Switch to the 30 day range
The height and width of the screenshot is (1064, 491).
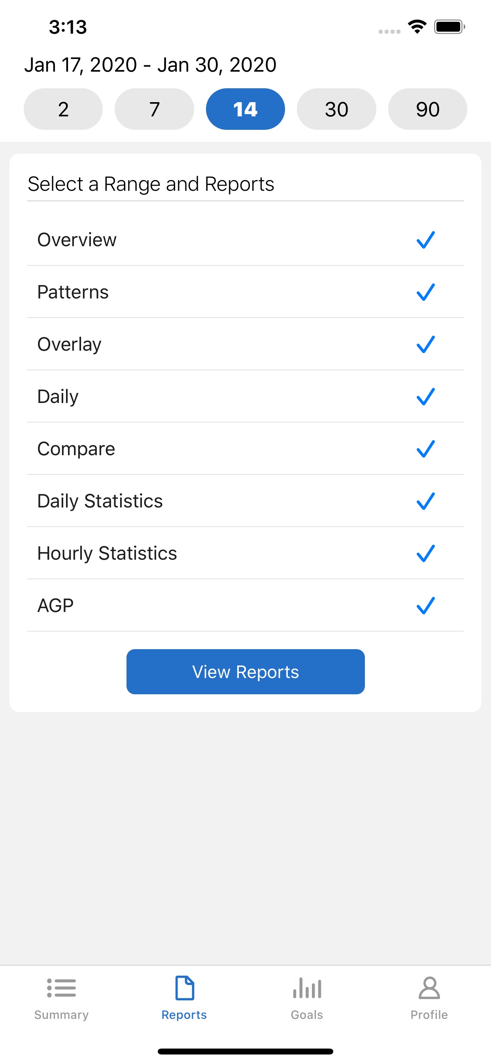[x=336, y=109]
